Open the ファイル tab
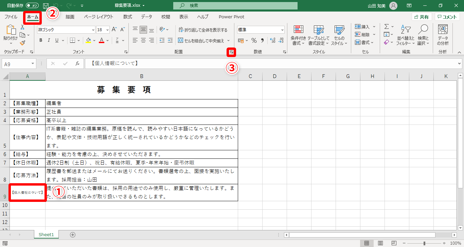464x247 pixels. click(11, 17)
